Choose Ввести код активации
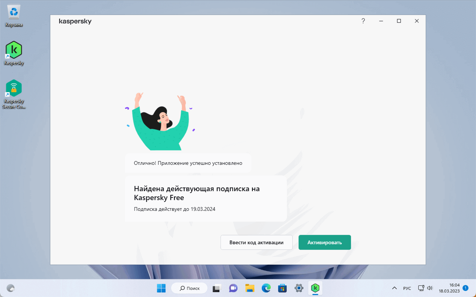 point(257,242)
